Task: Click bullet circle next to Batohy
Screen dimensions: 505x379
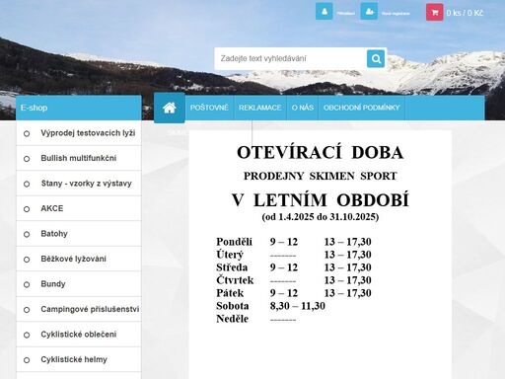Action: 27,234
